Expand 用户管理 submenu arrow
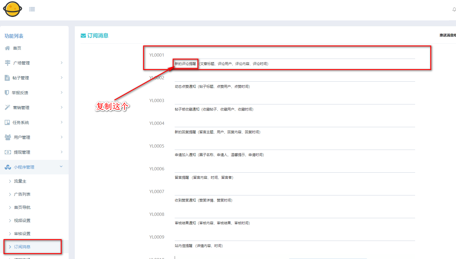456x259 pixels. click(61, 137)
